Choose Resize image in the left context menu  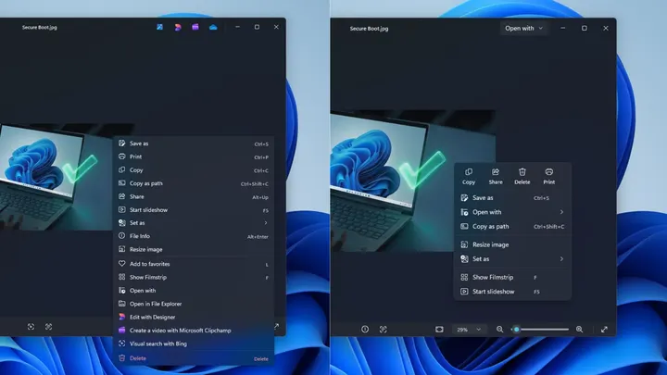(x=194, y=250)
